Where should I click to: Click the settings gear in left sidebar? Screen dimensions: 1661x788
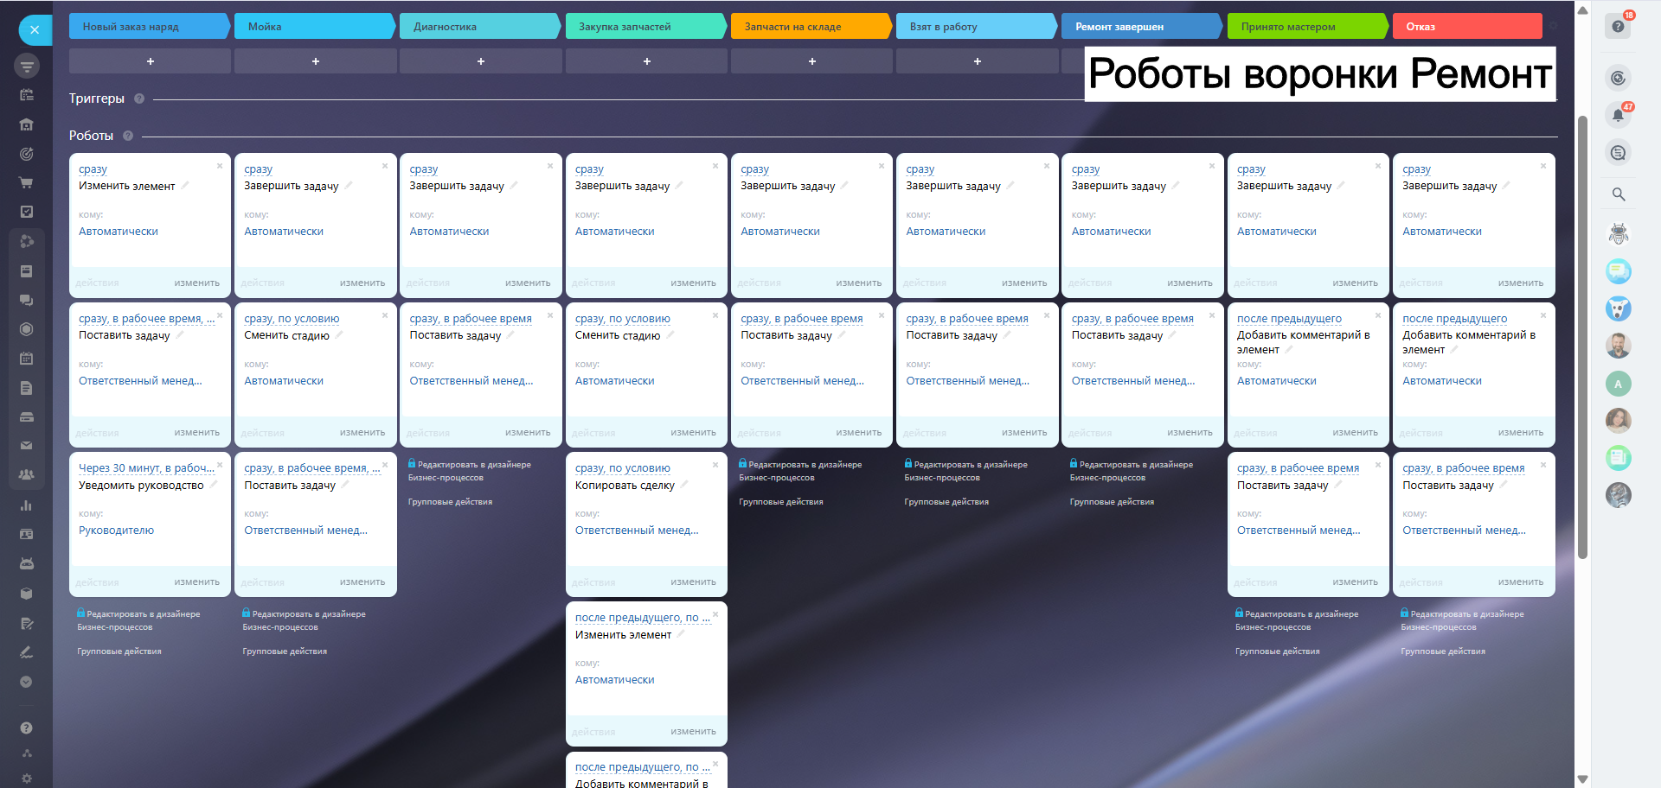(26, 778)
